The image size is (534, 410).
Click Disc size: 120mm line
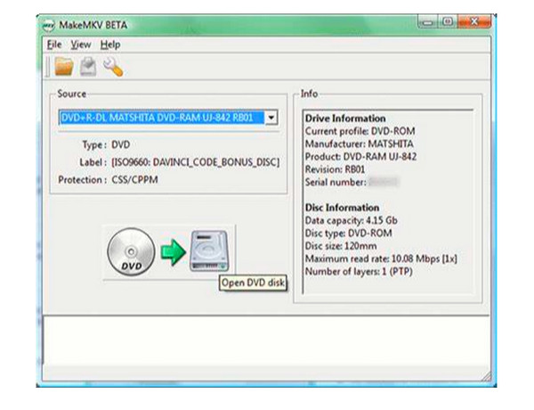341,246
